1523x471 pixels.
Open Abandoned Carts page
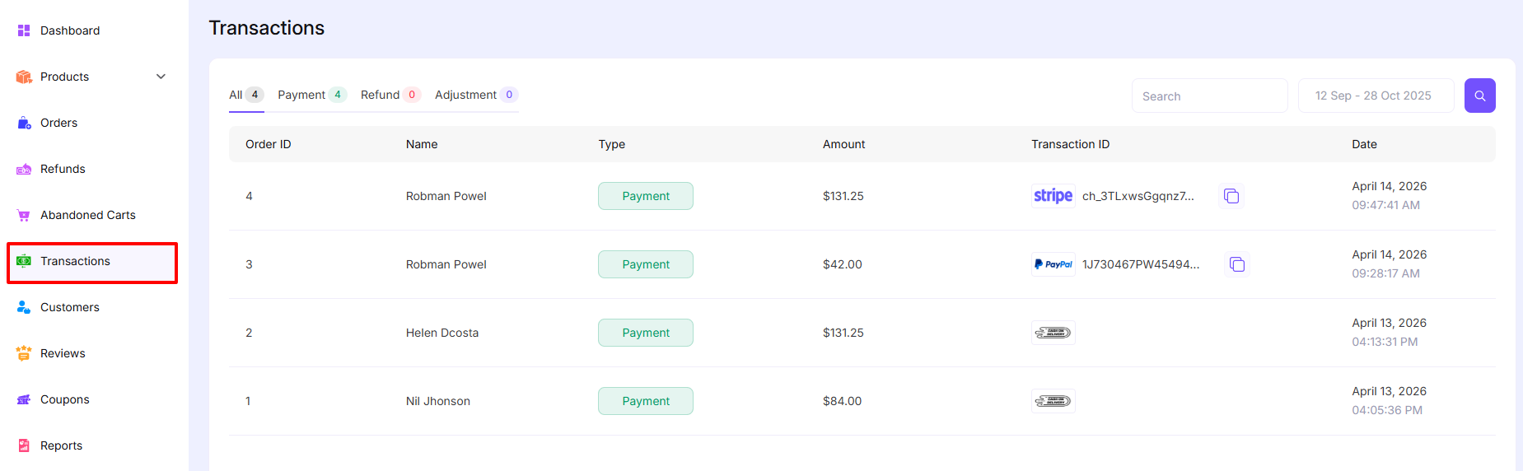coord(87,215)
